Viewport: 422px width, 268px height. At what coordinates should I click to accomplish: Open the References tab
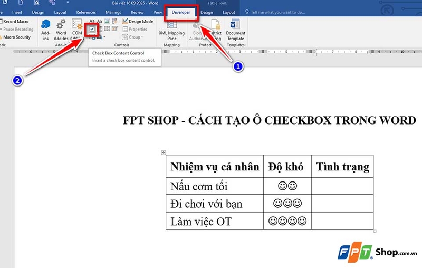[x=86, y=12]
